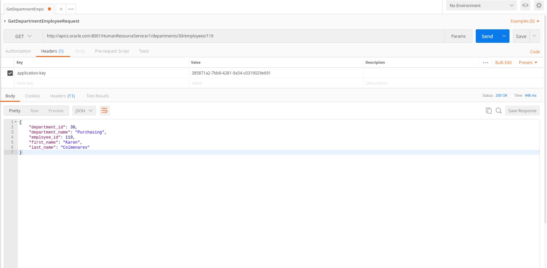This screenshot has width=547, height=268.
Task: Open the GET method dropdown
Action: [23, 36]
